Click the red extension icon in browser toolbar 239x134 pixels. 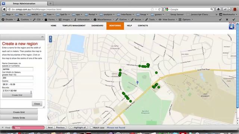(235, 9)
